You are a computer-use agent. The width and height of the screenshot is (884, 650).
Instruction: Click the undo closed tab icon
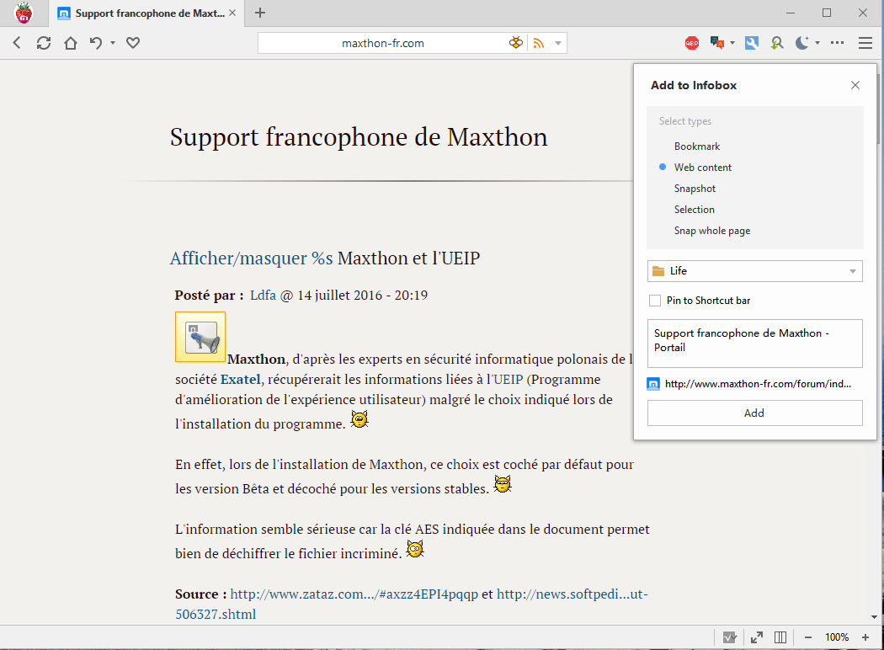coord(96,43)
